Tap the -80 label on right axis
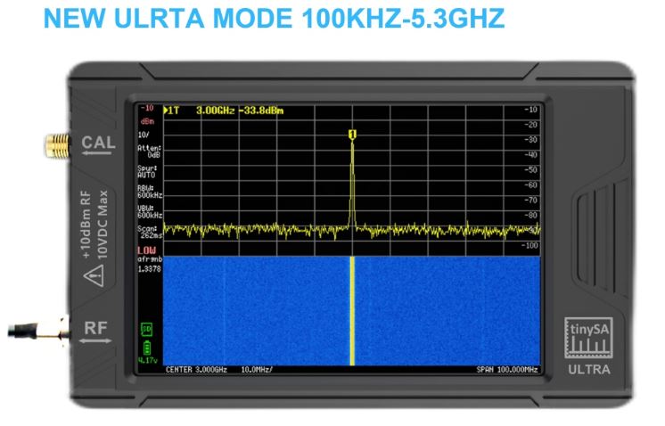The image size is (665, 426). click(x=530, y=216)
